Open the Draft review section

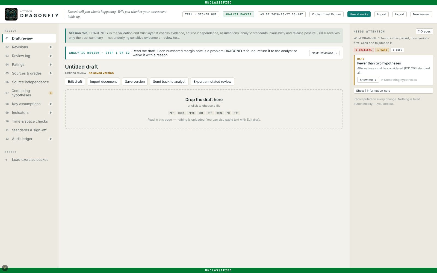[29, 38]
